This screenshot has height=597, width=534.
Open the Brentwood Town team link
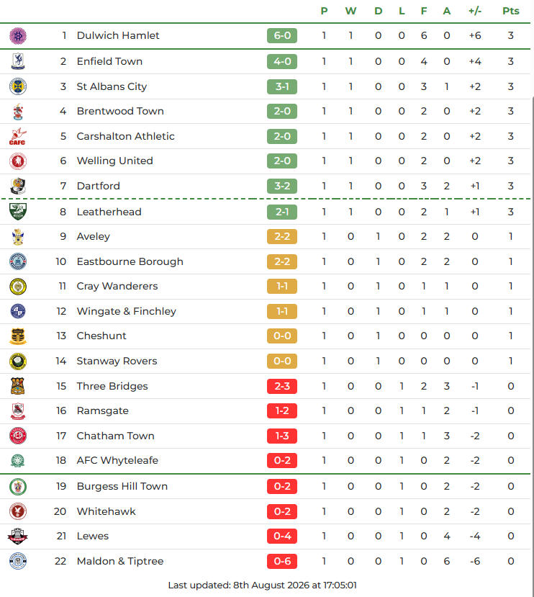tap(120, 111)
